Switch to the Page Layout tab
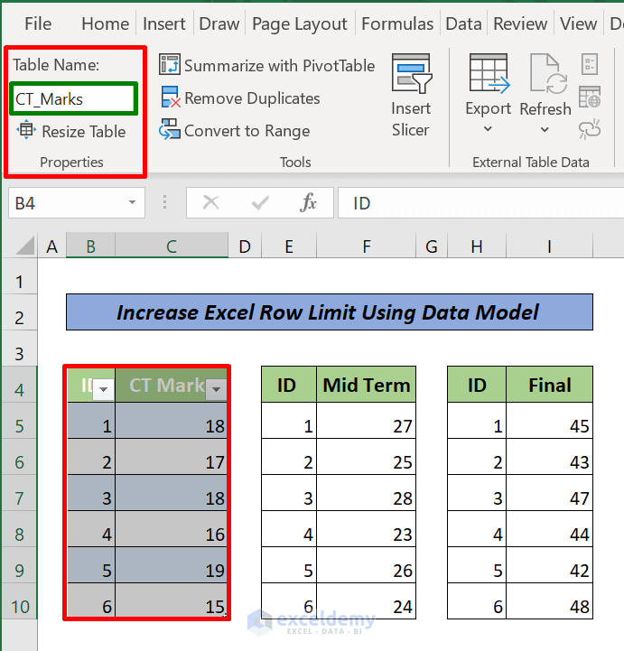 click(299, 24)
